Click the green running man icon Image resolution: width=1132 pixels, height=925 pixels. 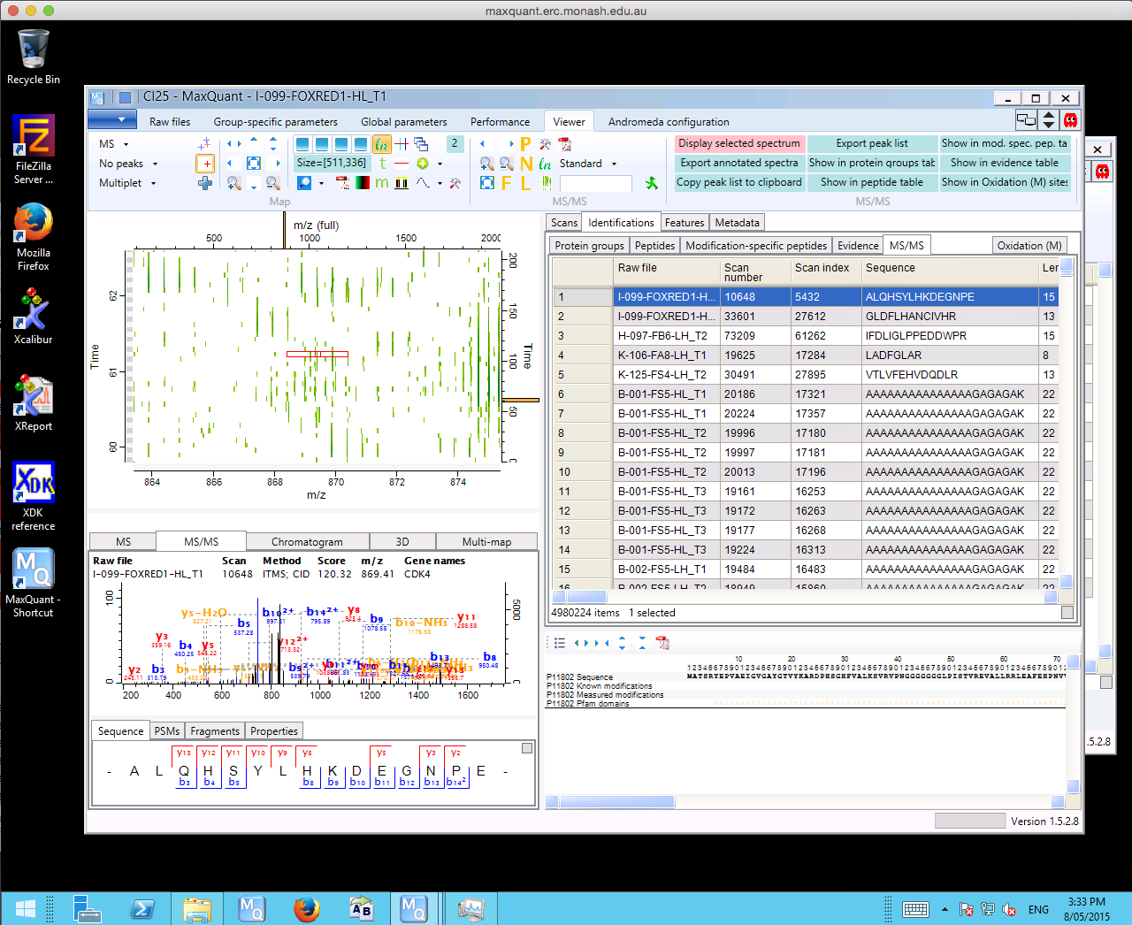(x=652, y=183)
